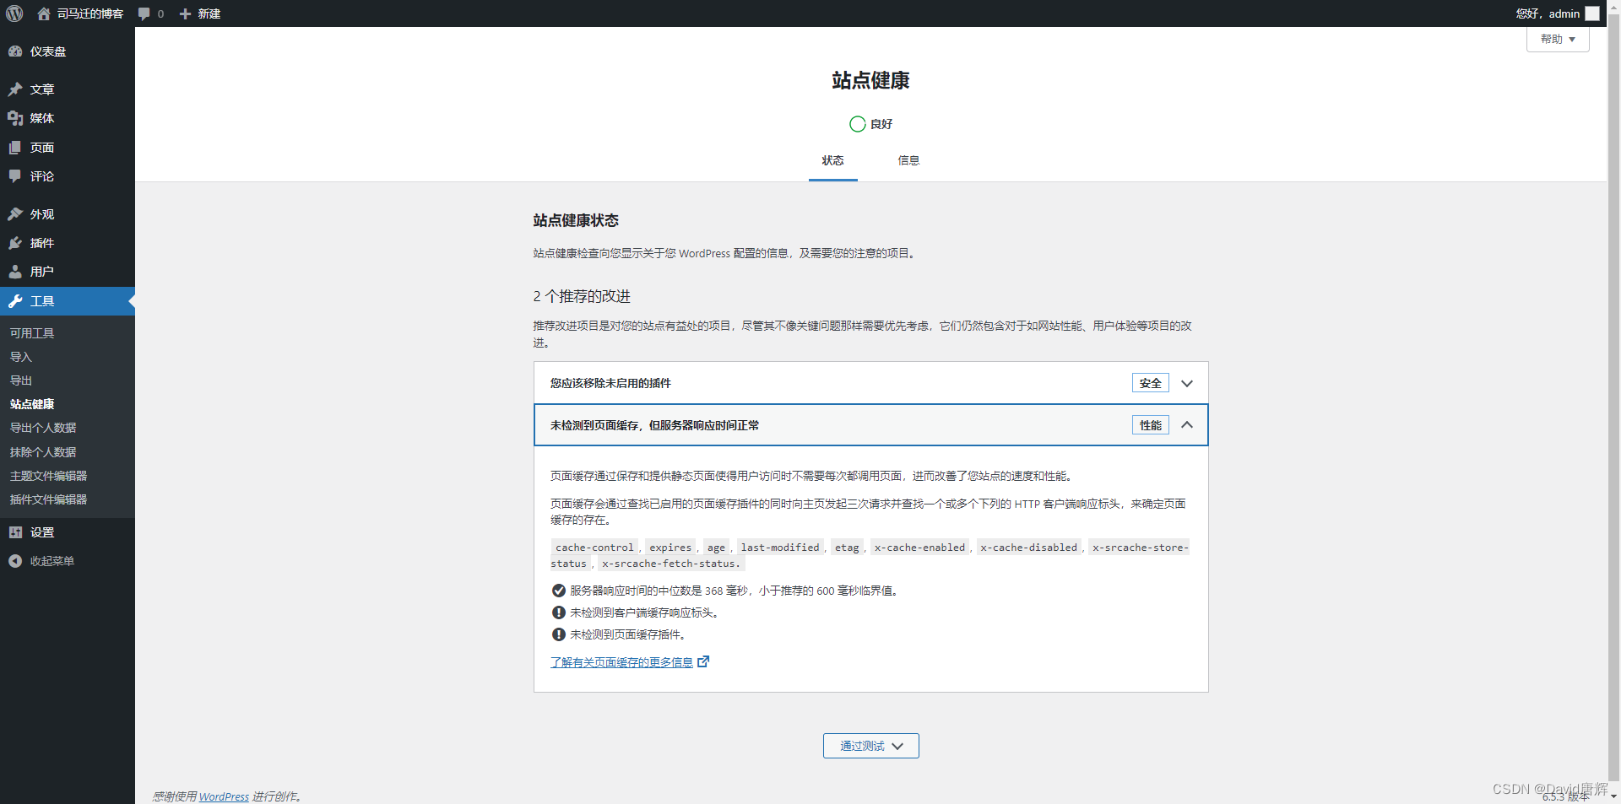The image size is (1621, 804).
Task: Click the warning icon beside 未检测到客户端缓存响应标头
Action: [559, 612]
